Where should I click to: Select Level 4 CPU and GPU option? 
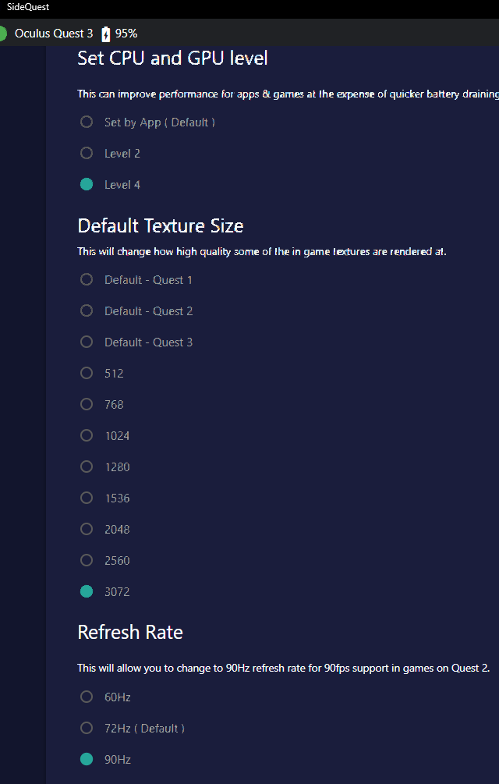click(87, 185)
